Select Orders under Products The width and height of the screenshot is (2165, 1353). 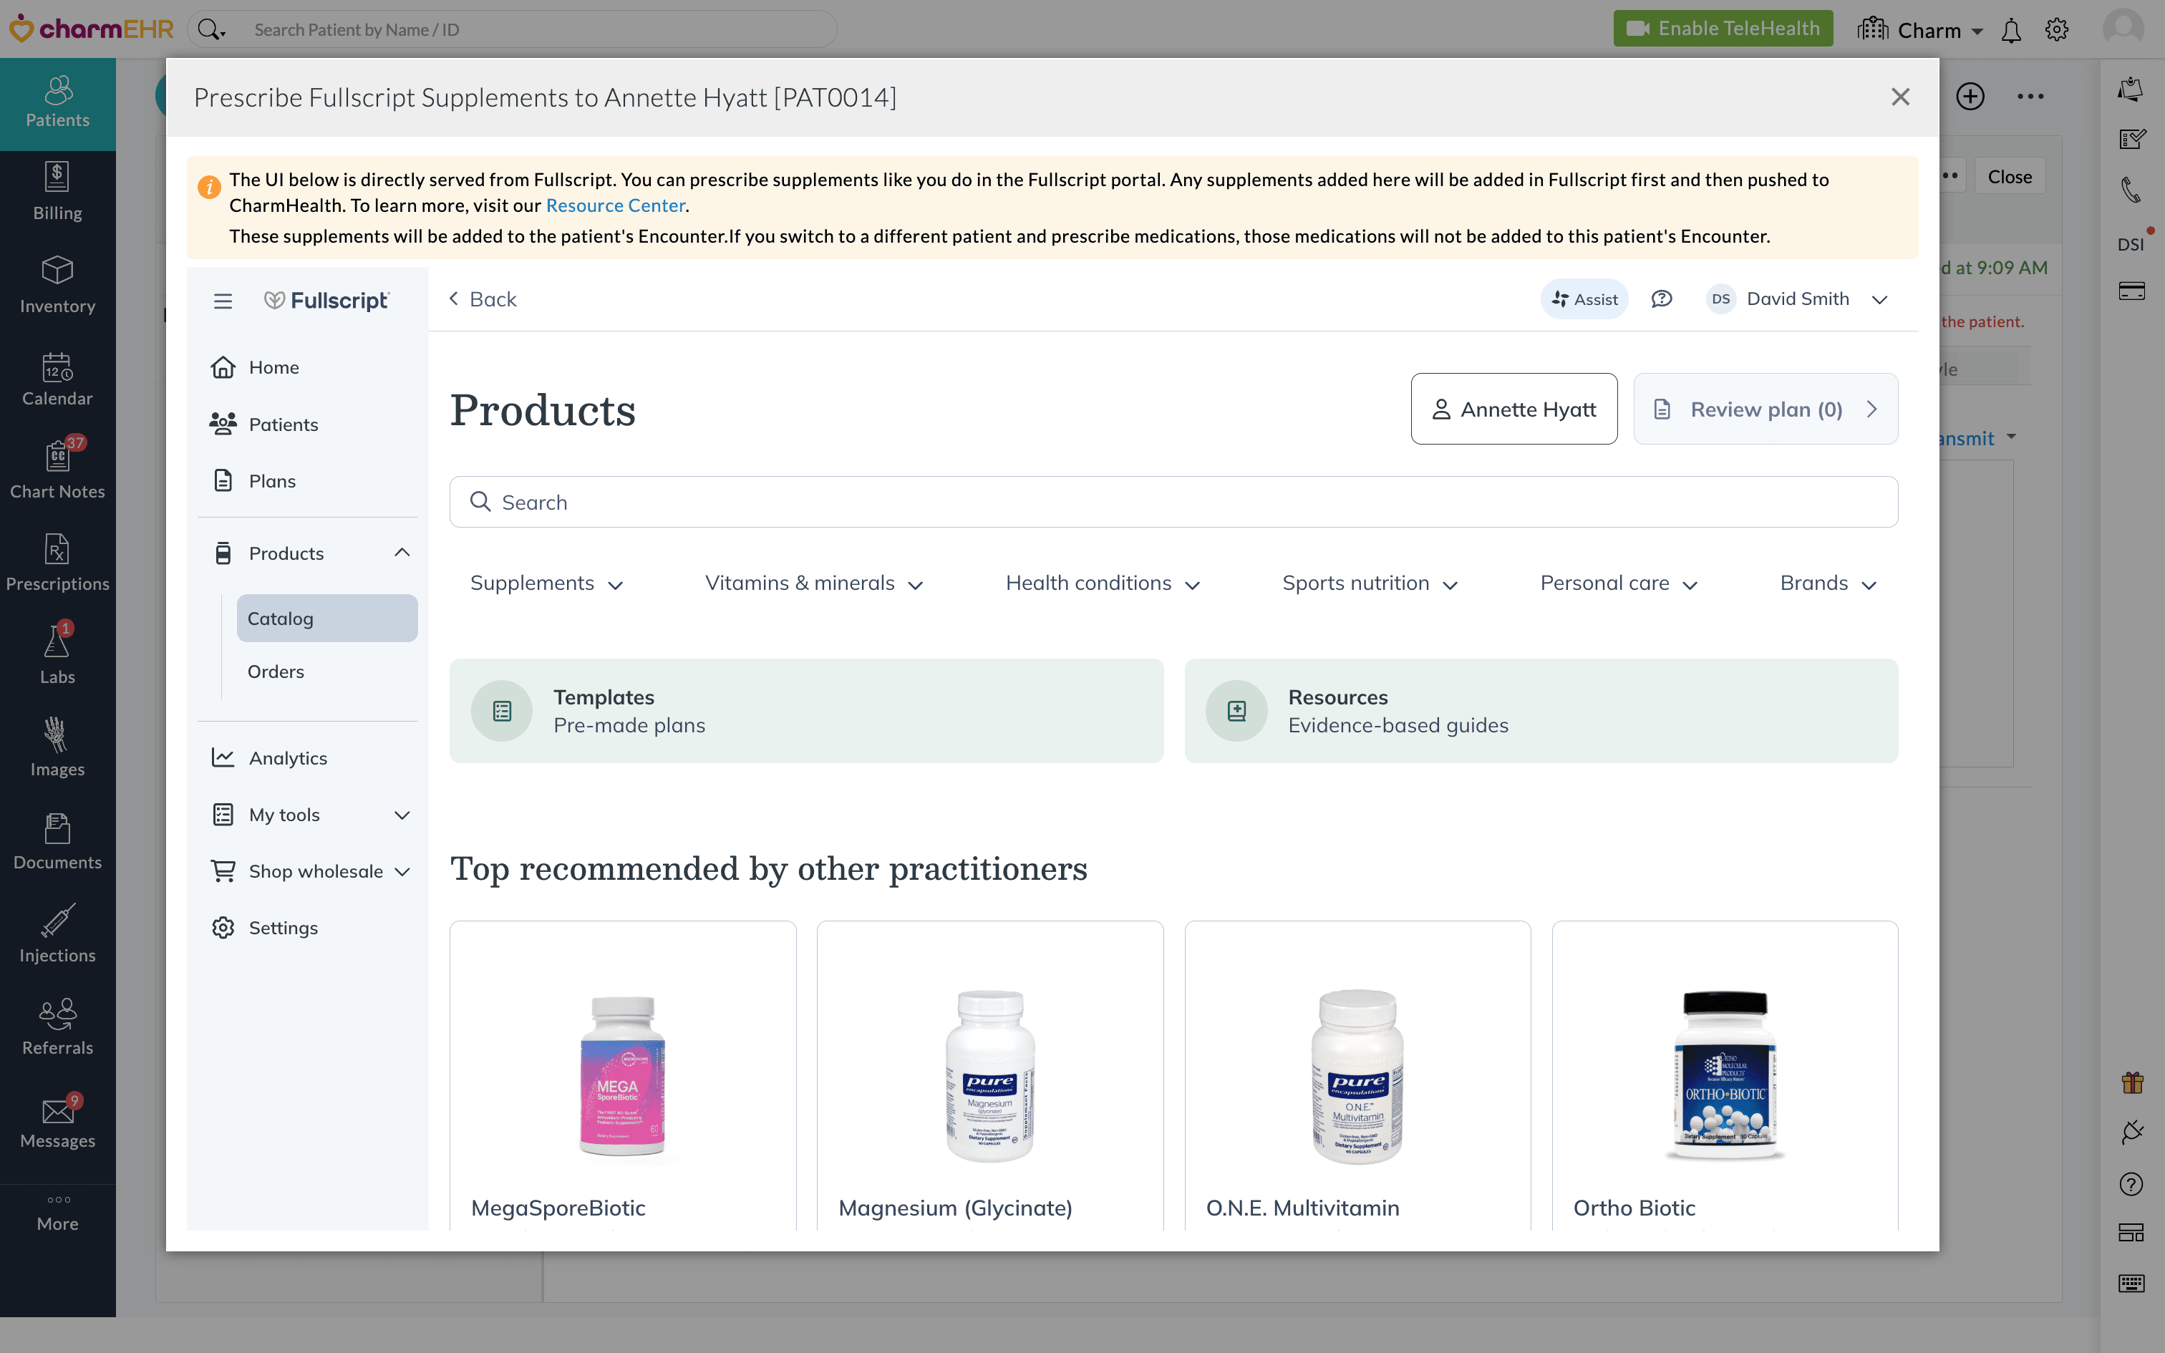click(x=276, y=671)
